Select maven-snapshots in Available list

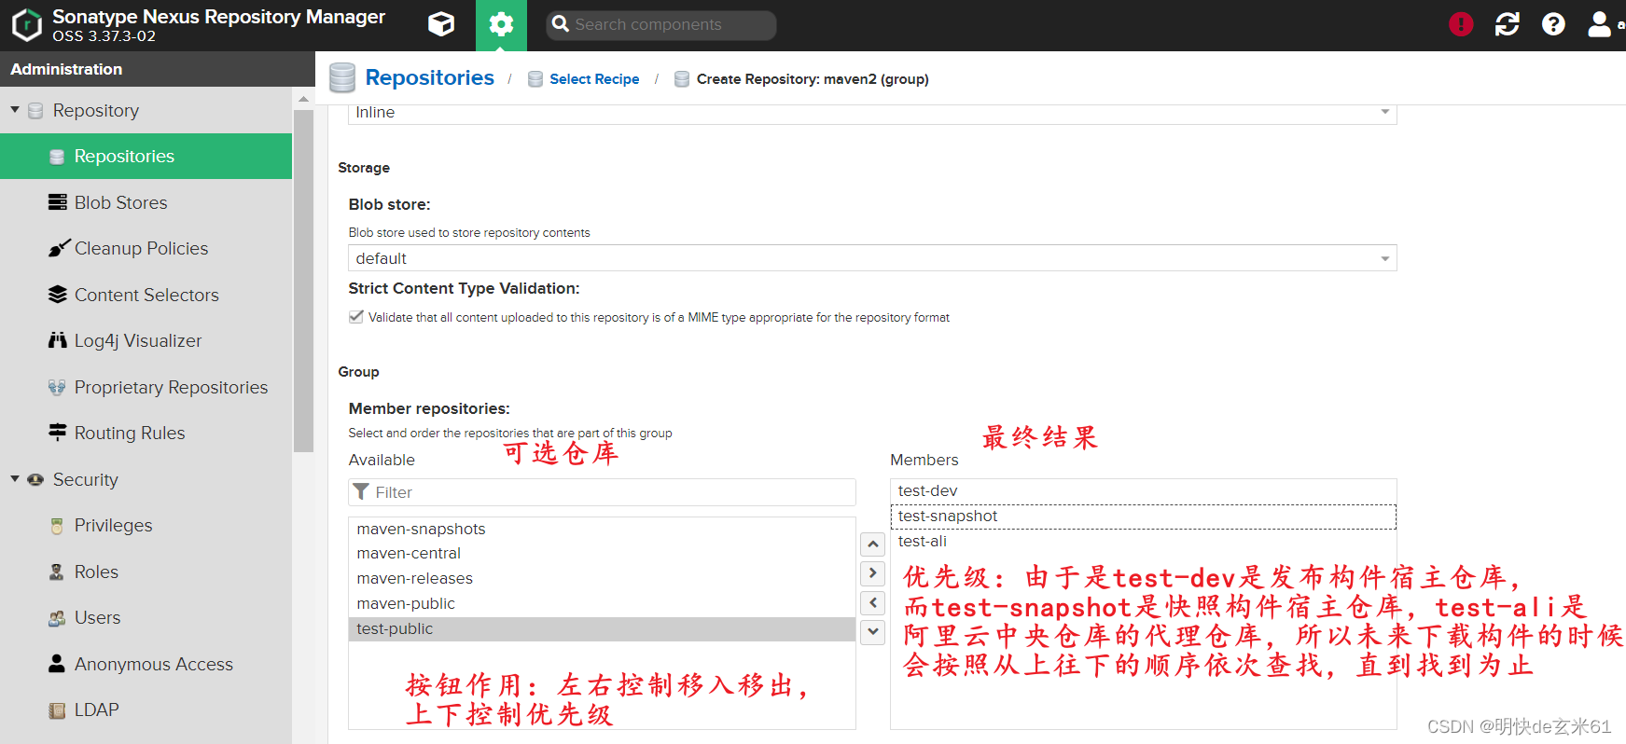click(602, 529)
